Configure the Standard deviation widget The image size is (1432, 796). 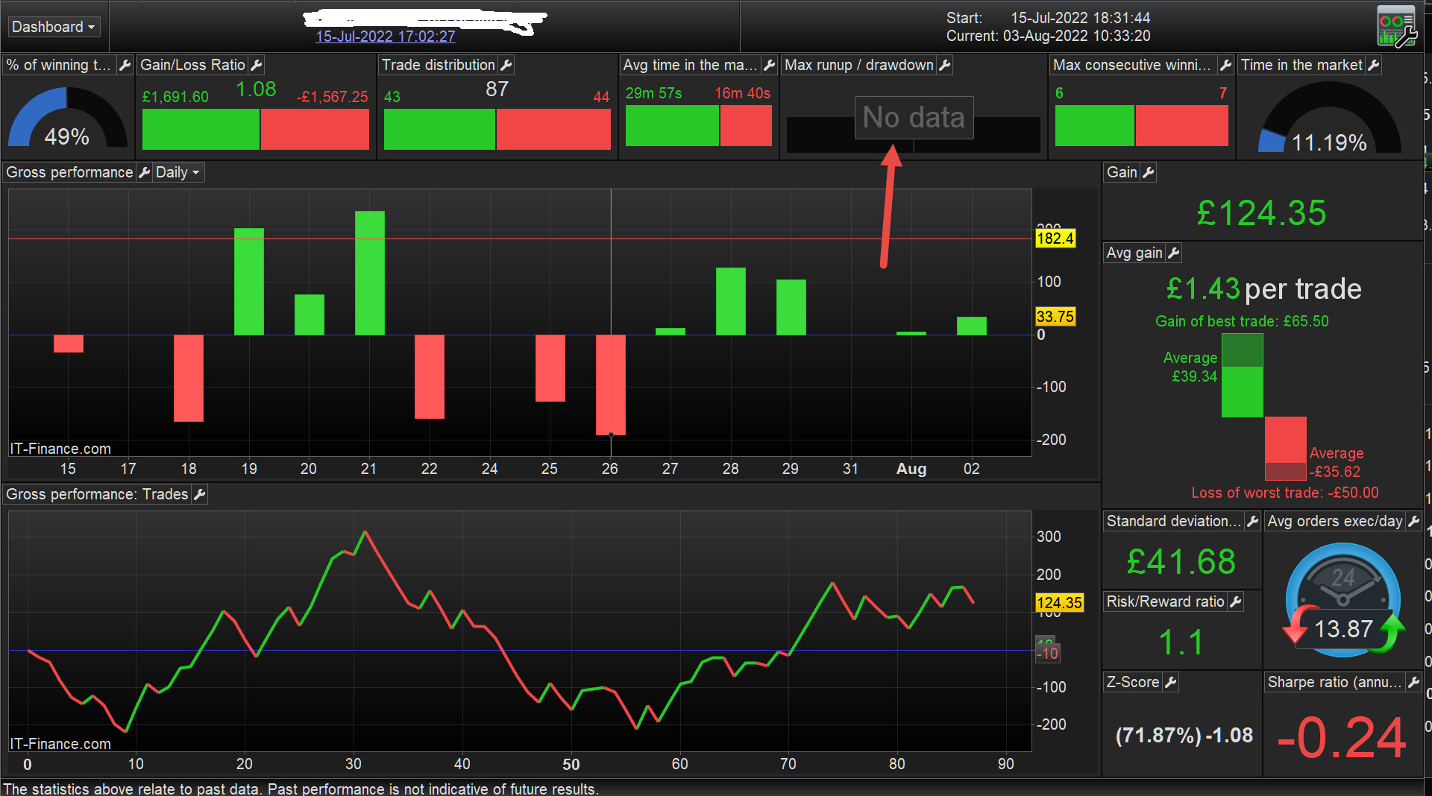tap(1253, 521)
